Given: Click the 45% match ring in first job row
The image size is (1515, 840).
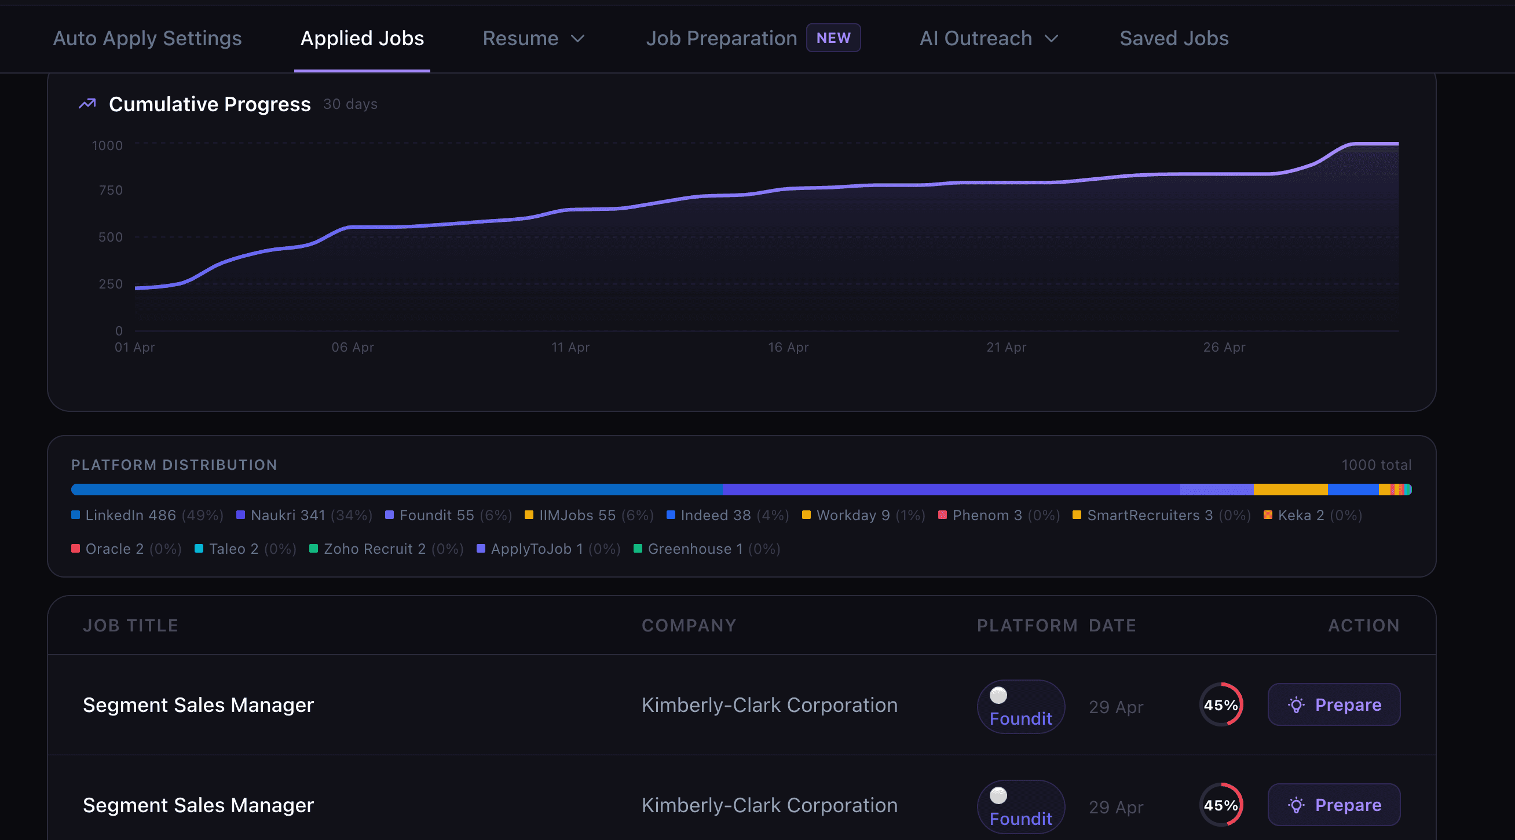Looking at the screenshot, I should [1221, 704].
